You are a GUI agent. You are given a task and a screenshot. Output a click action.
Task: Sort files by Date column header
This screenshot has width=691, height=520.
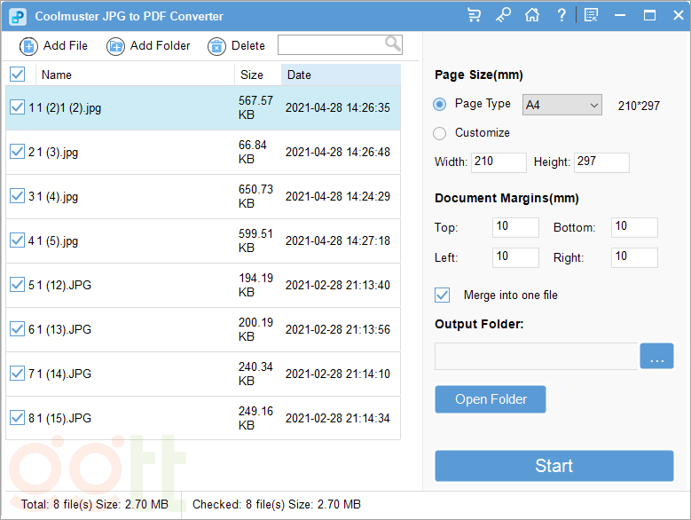[340, 75]
